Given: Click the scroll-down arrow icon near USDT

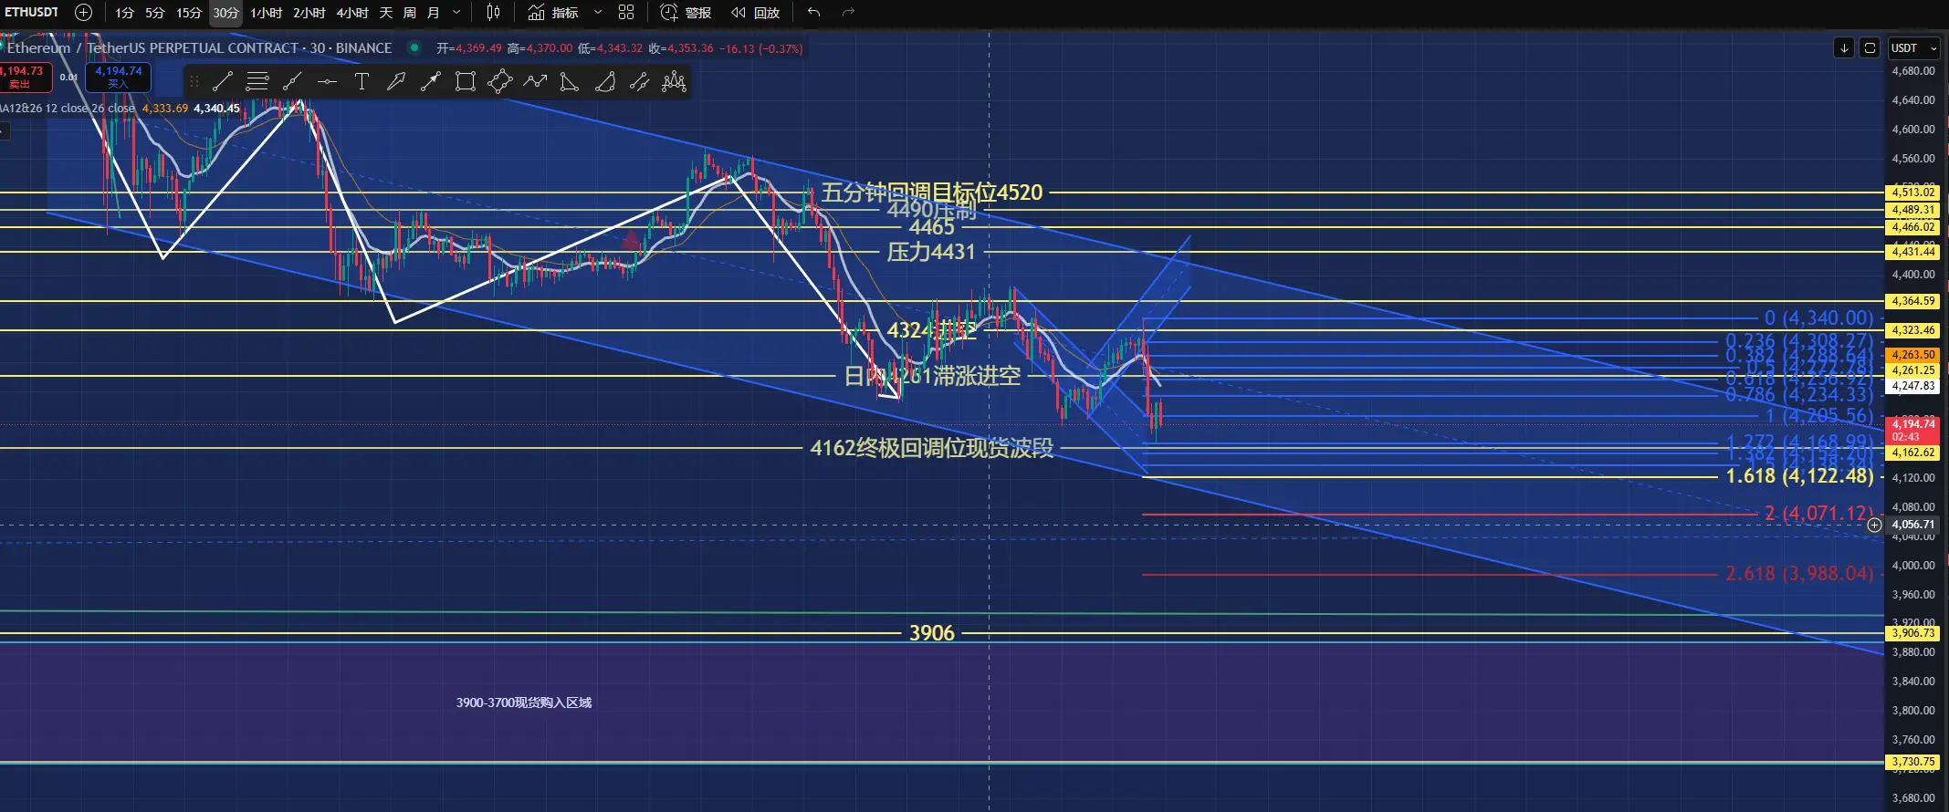Looking at the screenshot, I should 1844,47.
